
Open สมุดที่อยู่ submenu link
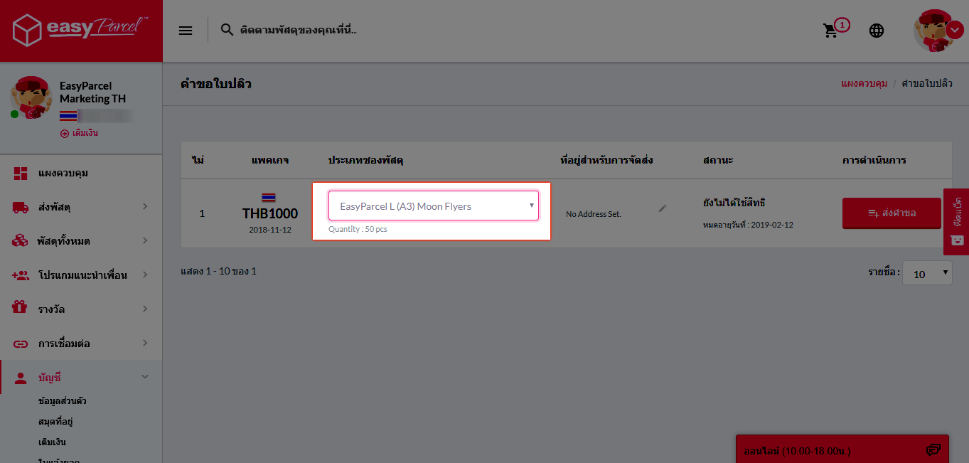tap(56, 422)
